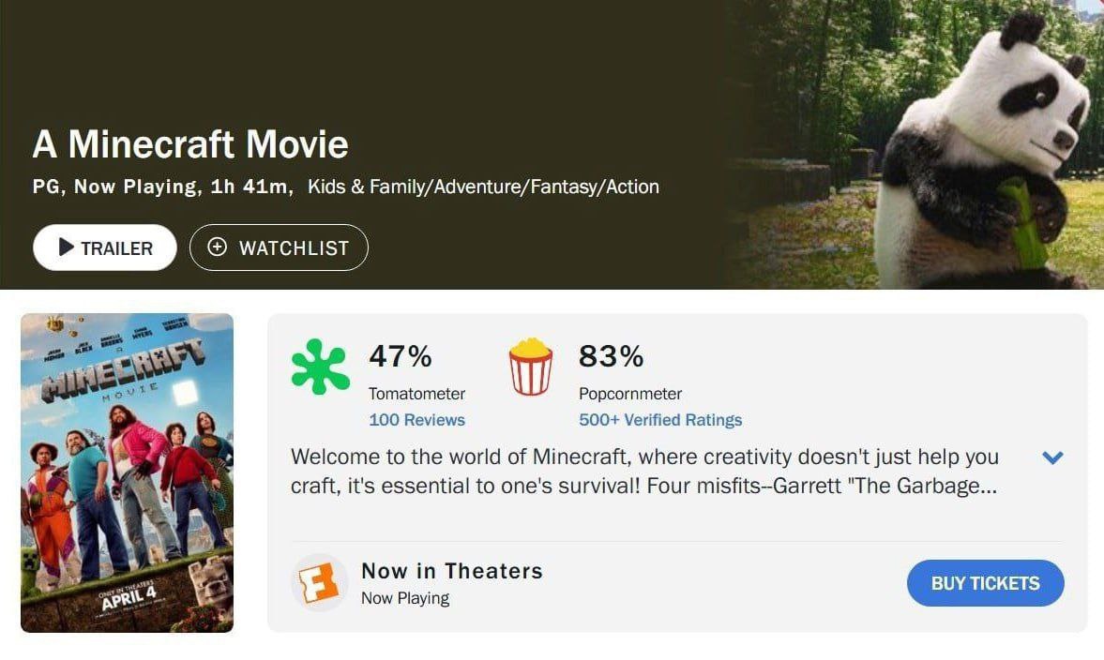Click the Popcornmeter label text
The height and width of the screenshot is (660, 1104).
tap(629, 394)
